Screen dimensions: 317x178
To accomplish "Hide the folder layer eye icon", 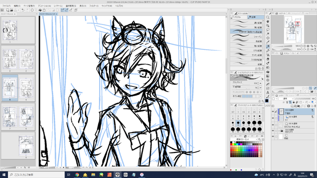I will click(x=273, y=131).
